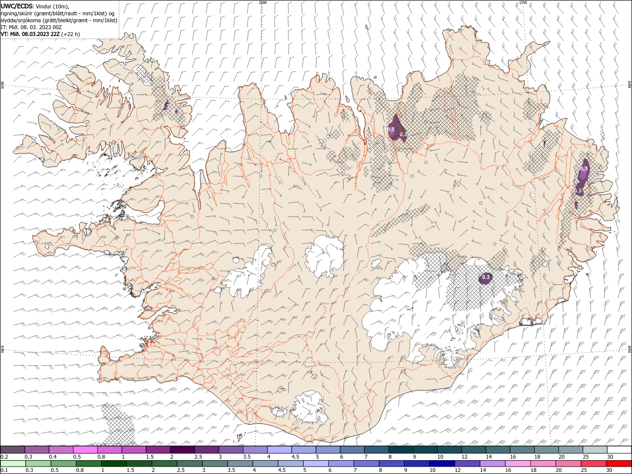Screen dimensions: 632x474
Task: Click the 'UWC/ECDS: Vindur (10m)' title text
Action: coord(35,6)
